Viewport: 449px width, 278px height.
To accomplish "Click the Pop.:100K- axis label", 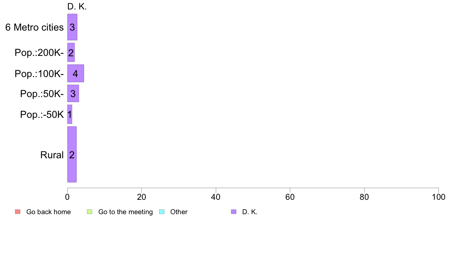I will click(x=39, y=74).
